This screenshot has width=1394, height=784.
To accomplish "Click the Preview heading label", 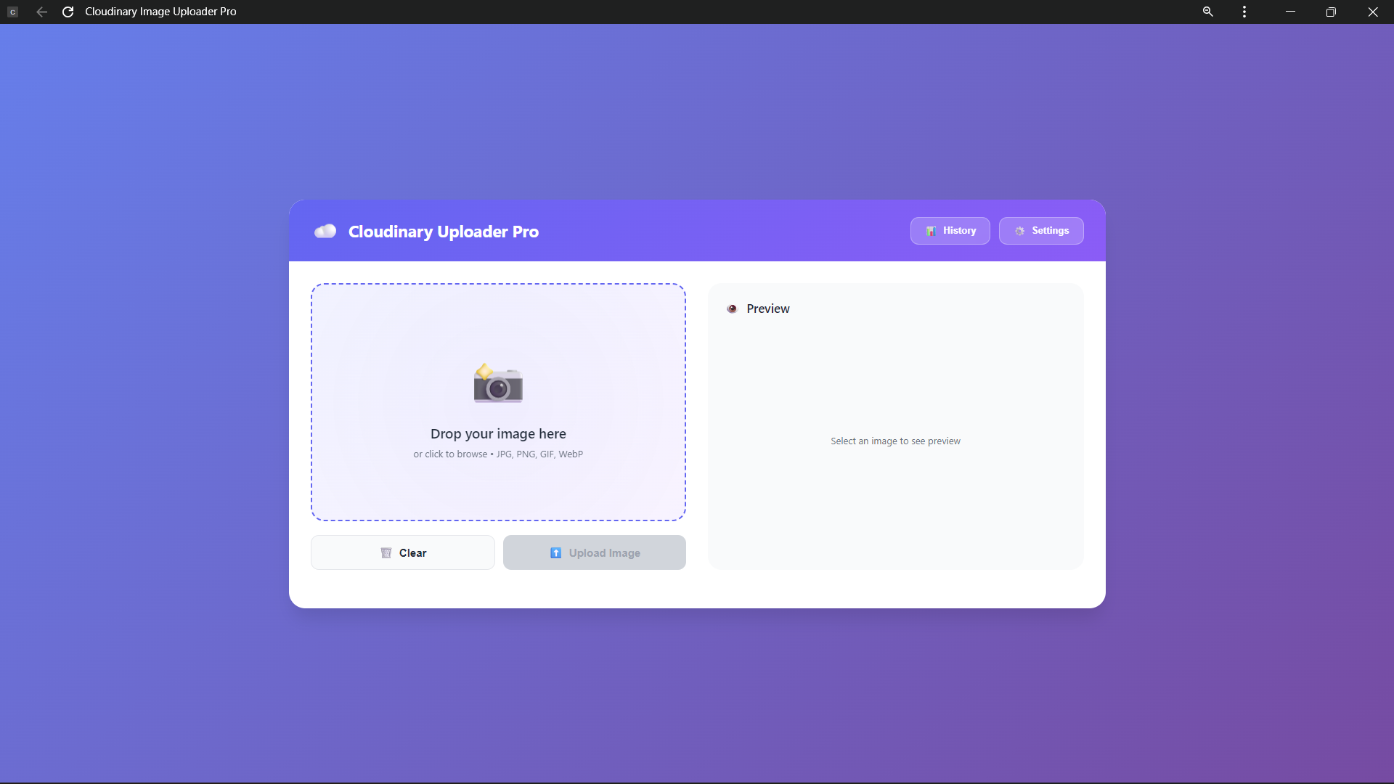I will pyautogui.click(x=767, y=309).
